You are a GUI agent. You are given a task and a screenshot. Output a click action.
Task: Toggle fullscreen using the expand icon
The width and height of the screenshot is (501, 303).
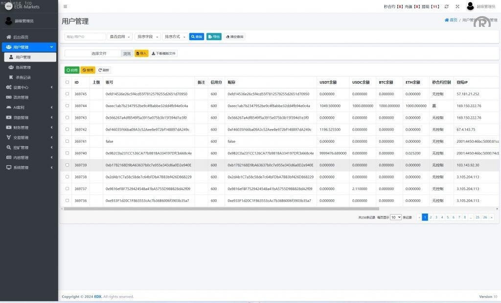[x=457, y=6]
